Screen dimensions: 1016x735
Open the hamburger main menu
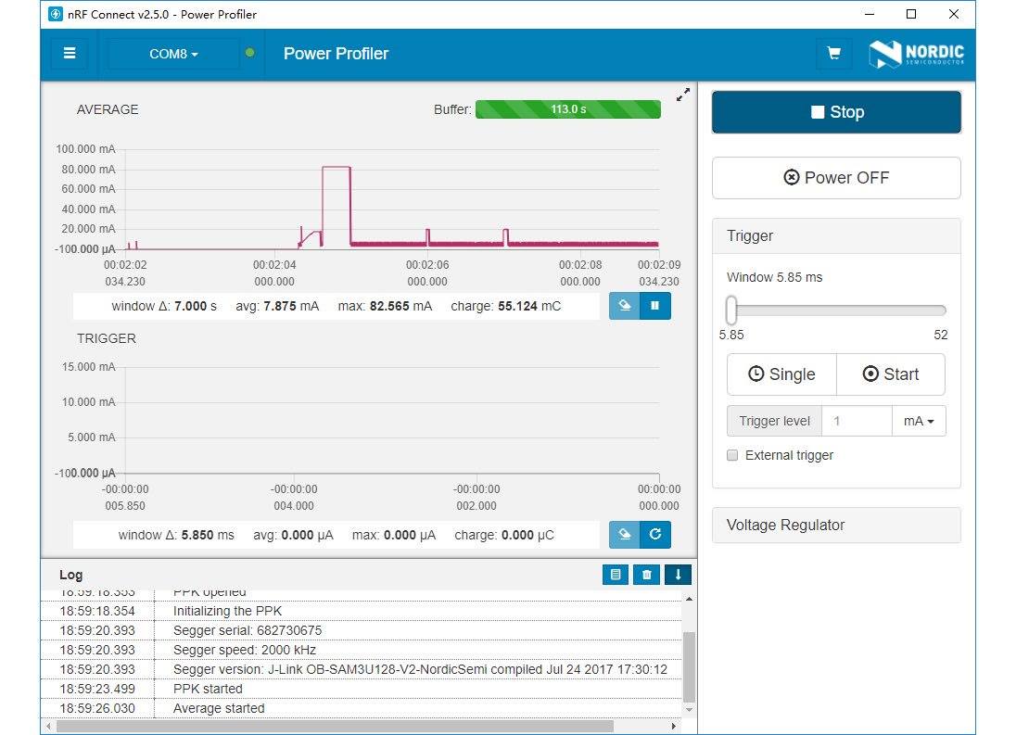[70, 54]
